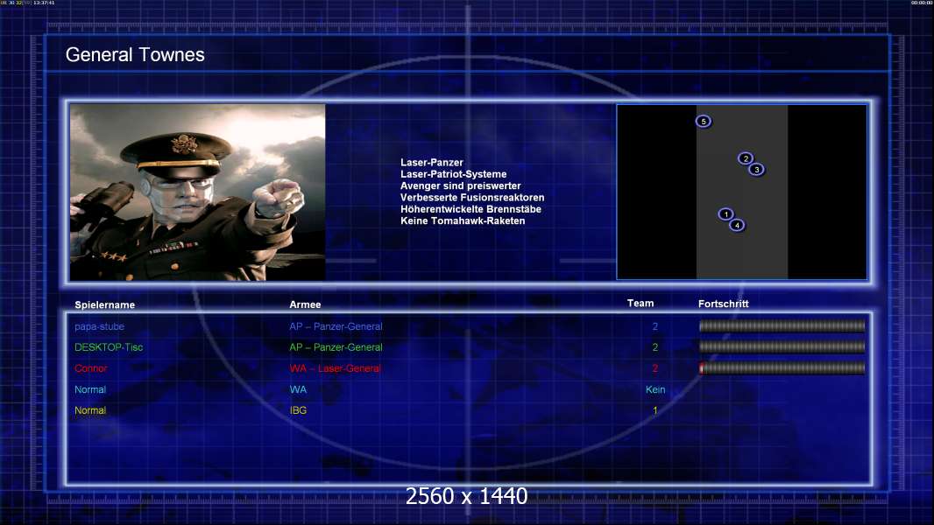The image size is (934, 525).
Task: Click Keine Tomahawk-Raketen line
Action: tap(463, 220)
